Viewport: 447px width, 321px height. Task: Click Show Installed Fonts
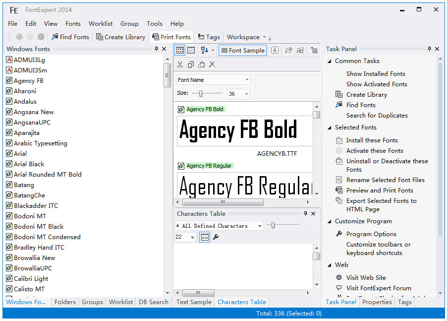(375, 73)
